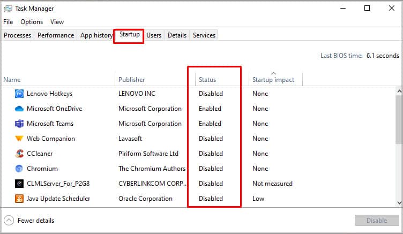Screen dimensions: 403x234
Task: Click the Disable button
Action: point(377,221)
